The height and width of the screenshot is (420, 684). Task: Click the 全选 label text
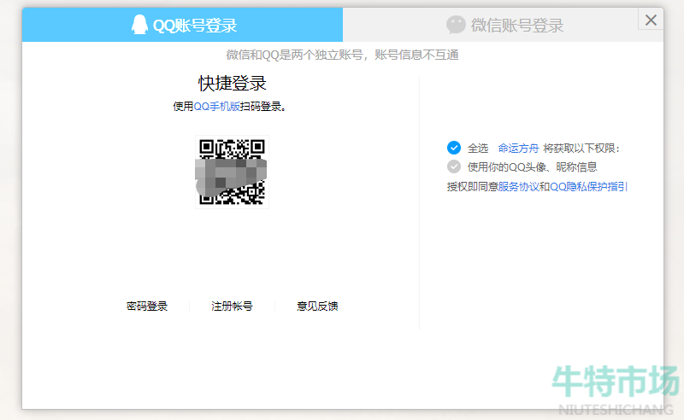tap(477, 148)
